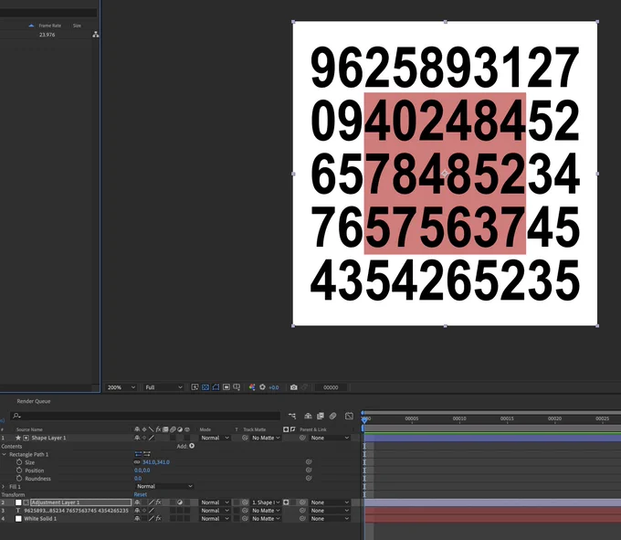This screenshot has height=540, width=621.
Task: Open the composition mini-flowchart icon
Action: tap(292, 416)
